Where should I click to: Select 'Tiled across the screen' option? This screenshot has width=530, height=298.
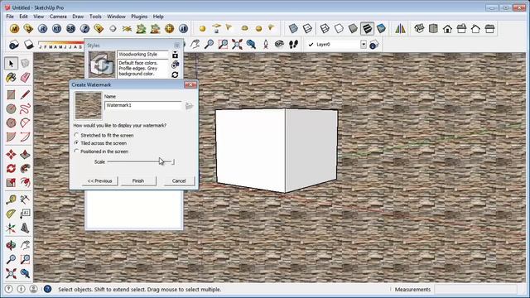[x=100, y=143]
